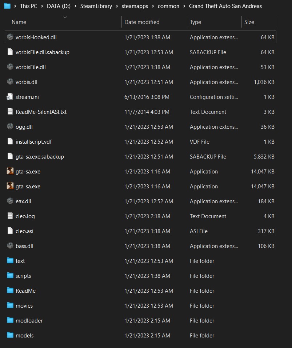The image size is (292, 348).
Task: Click the ASI File type cell
Action: click(199, 231)
